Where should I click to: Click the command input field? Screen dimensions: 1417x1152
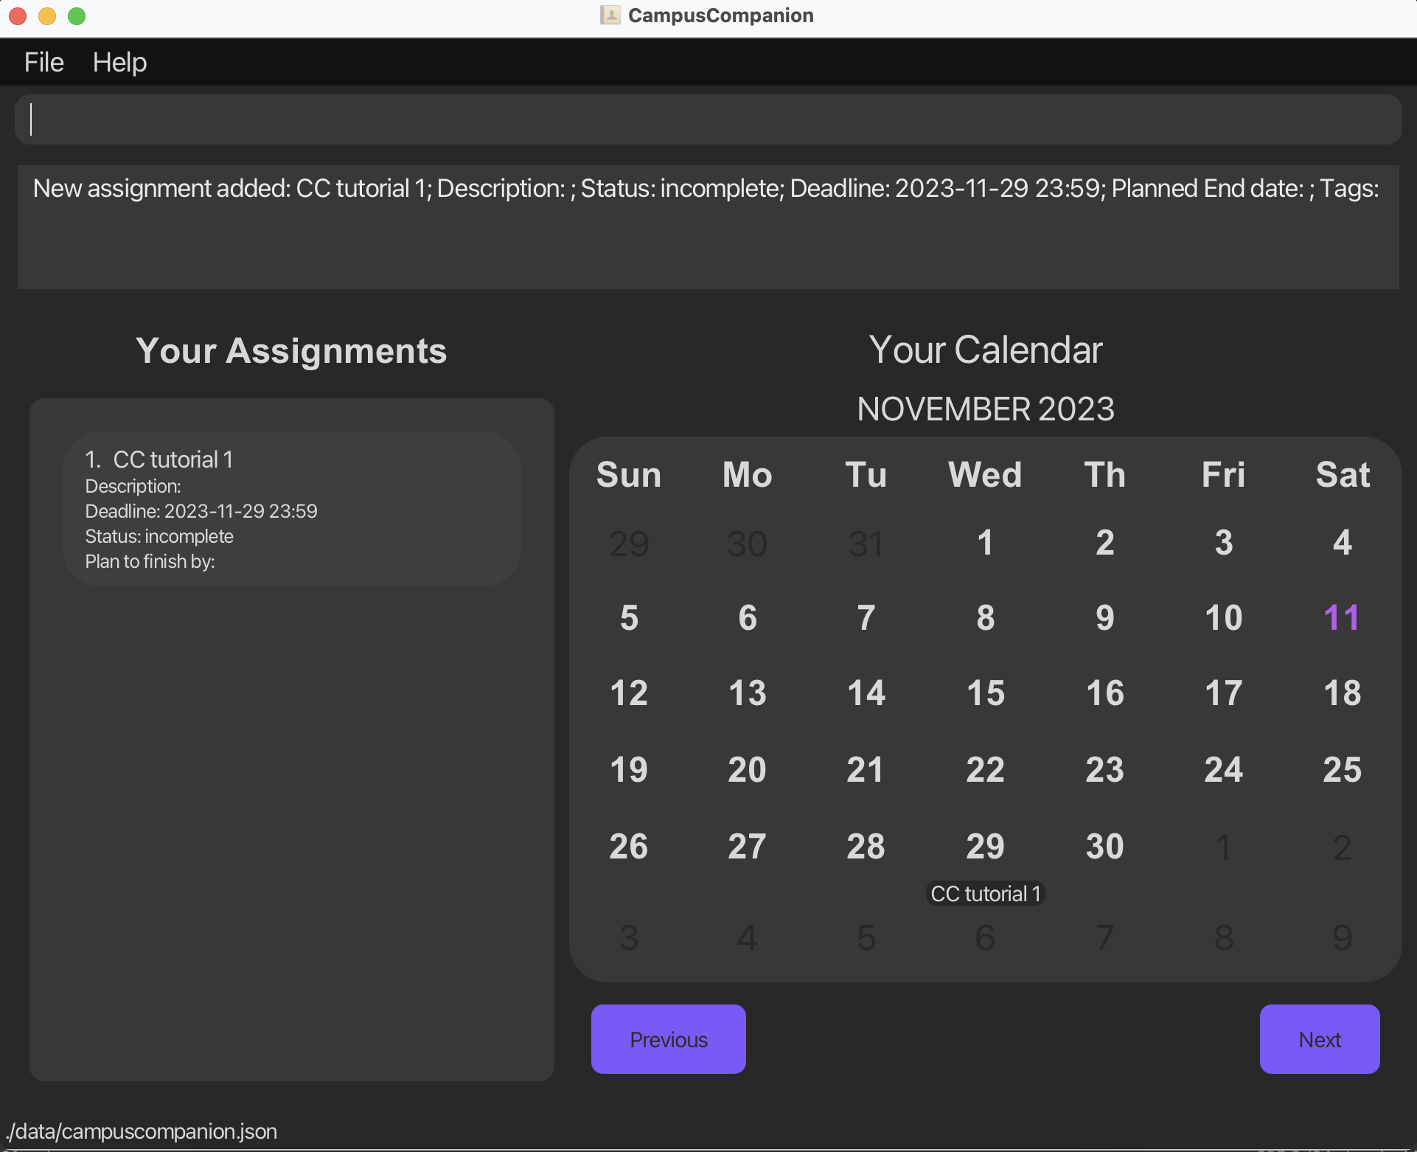708,119
